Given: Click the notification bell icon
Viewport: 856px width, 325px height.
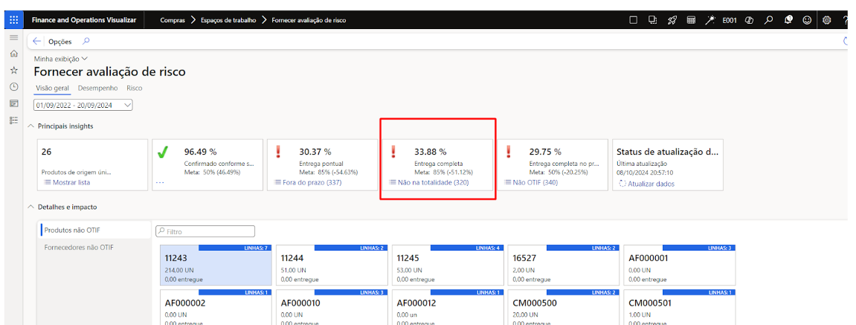Looking at the screenshot, I should (788, 20).
